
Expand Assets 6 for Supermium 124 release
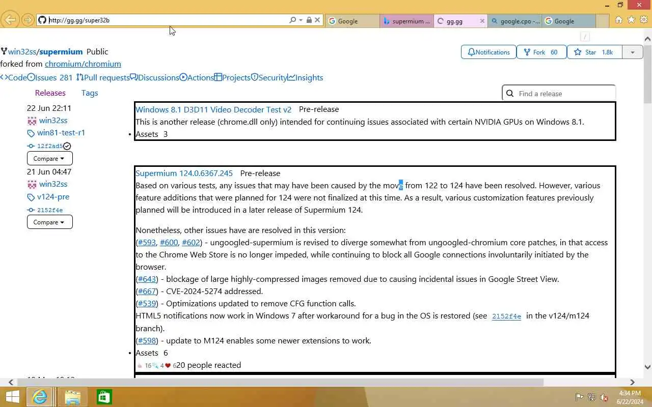pyautogui.click(x=151, y=353)
